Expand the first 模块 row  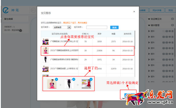pyautogui.click(x=149, y=31)
